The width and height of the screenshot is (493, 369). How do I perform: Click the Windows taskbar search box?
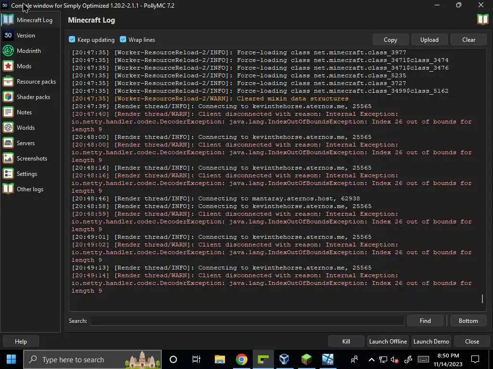tap(92, 359)
